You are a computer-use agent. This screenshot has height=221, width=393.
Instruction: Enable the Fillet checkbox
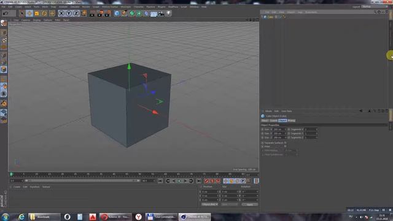285,146
